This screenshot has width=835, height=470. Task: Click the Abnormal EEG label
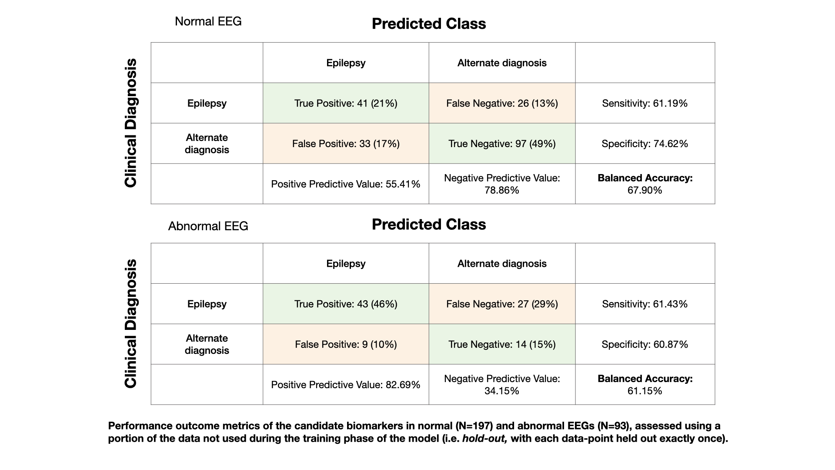pyautogui.click(x=208, y=226)
